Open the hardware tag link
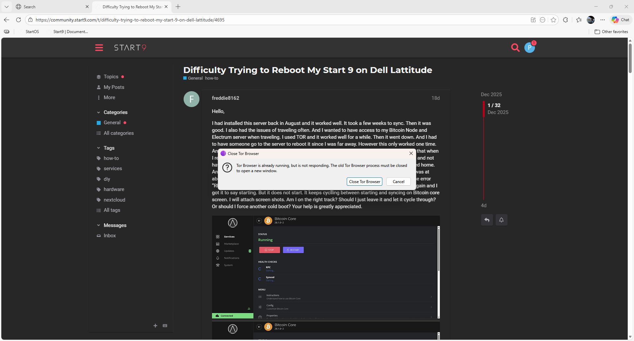The width and height of the screenshot is (634, 341). [114, 189]
